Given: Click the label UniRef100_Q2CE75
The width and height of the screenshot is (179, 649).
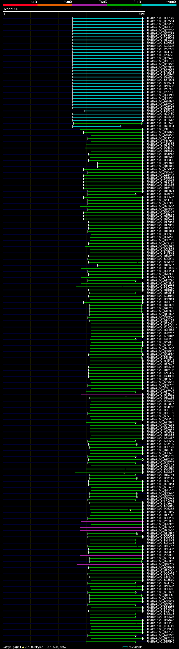Looking at the screenshot, I should (x=161, y=210).
